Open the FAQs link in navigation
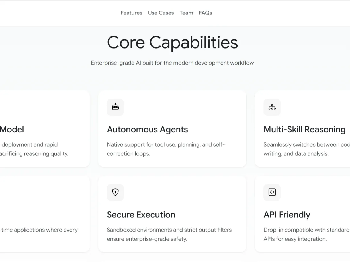 tap(205, 13)
